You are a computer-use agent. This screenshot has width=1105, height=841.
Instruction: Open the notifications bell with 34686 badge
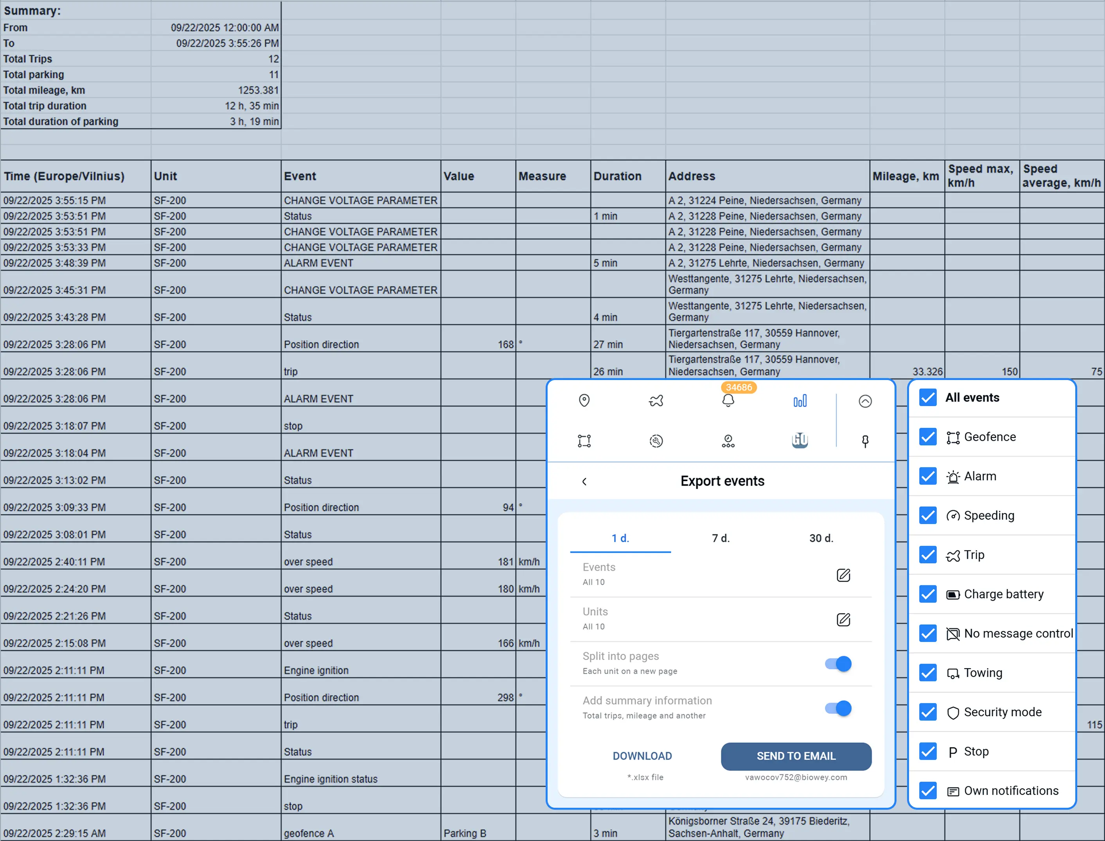click(x=728, y=400)
